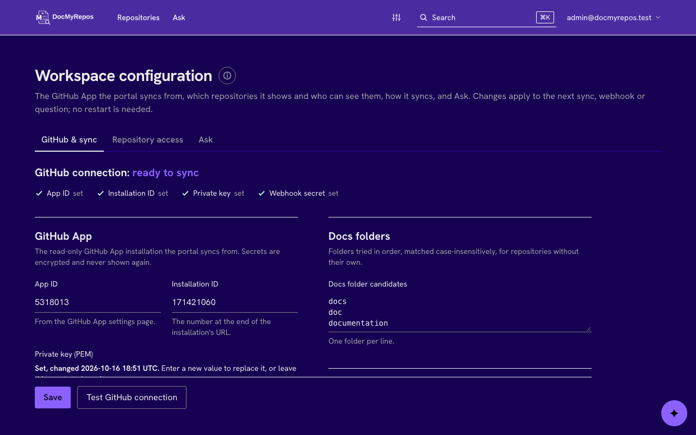This screenshot has width=696, height=435.
Task: Click the 'Docs folders' section heading
Action: point(359,237)
